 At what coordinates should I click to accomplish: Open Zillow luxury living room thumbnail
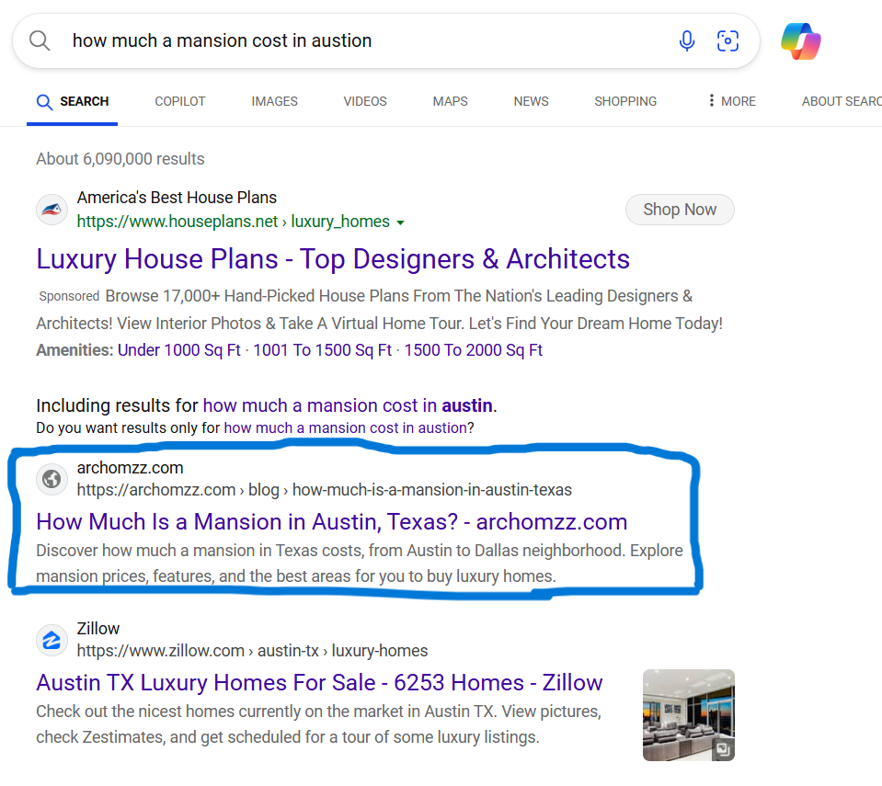coord(689,714)
